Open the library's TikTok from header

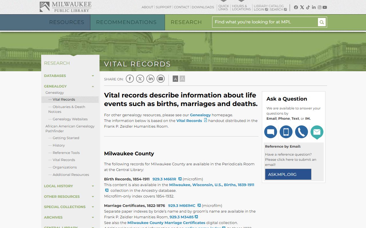coord(308,7)
